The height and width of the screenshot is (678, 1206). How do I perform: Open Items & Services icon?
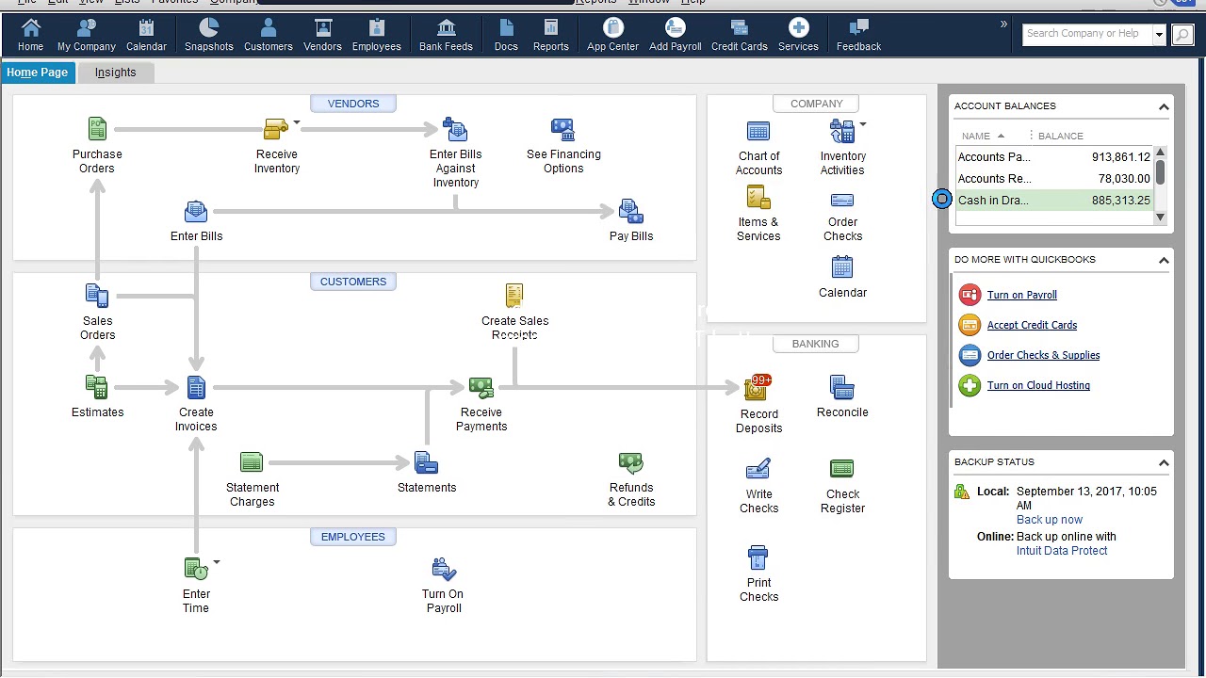click(x=758, y=197)
